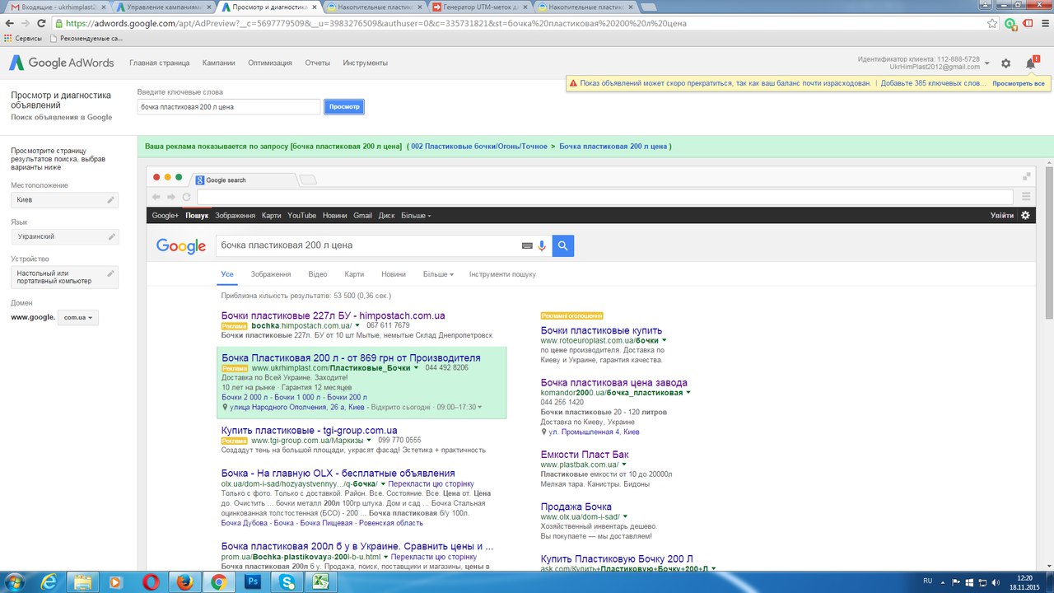Click map pin icon before улица Народного Ополчения
1054x593 pixels.
(224, 407)
